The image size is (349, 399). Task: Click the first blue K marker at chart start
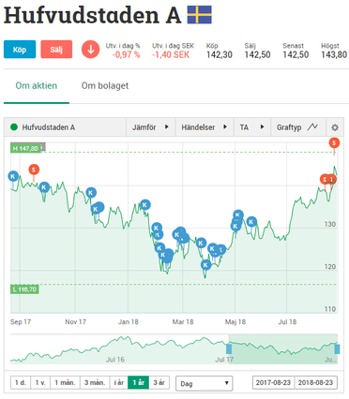pyautogui.click(x=13, y=176)
